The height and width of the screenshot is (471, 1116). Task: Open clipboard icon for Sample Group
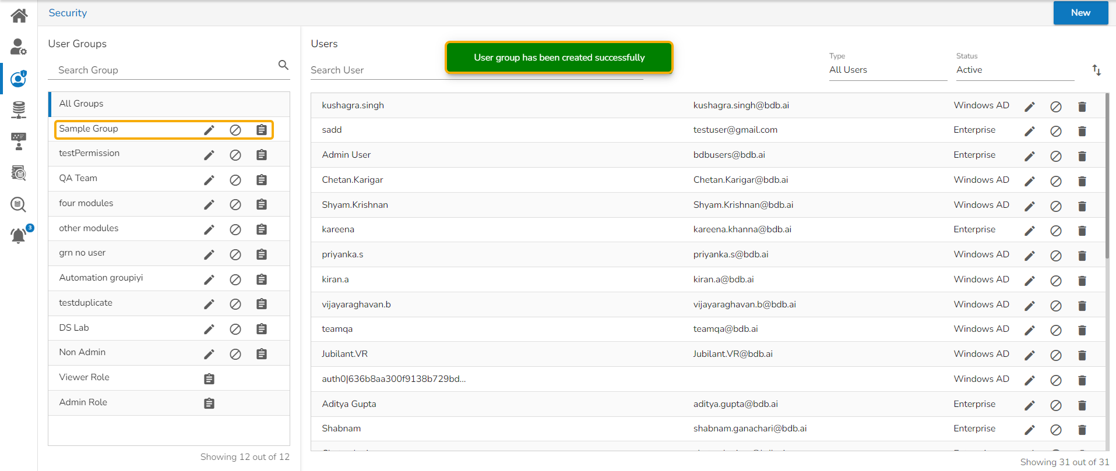[x=262, y=130]
